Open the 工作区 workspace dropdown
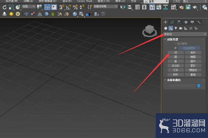Screen dimensions: 208x138 click(x=195, y=1)
